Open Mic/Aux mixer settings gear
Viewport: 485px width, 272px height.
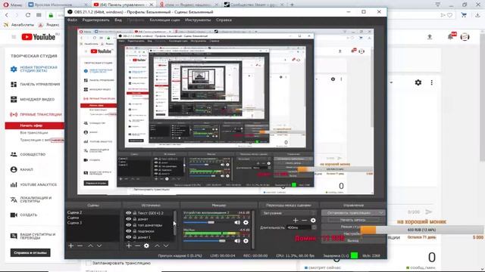point(246,241)
